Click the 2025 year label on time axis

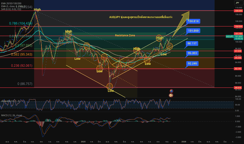(83, 142)
